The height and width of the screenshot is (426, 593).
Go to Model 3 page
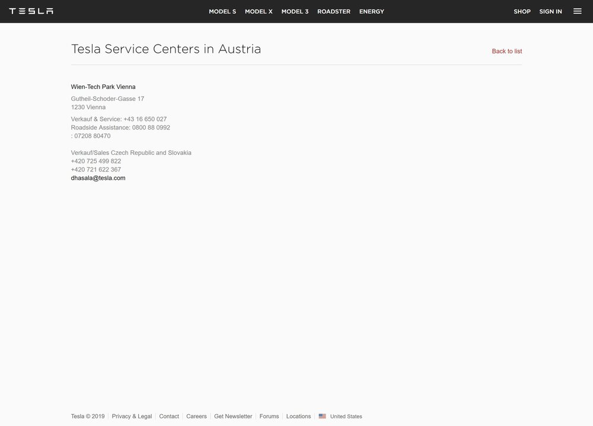pos(295,11)
